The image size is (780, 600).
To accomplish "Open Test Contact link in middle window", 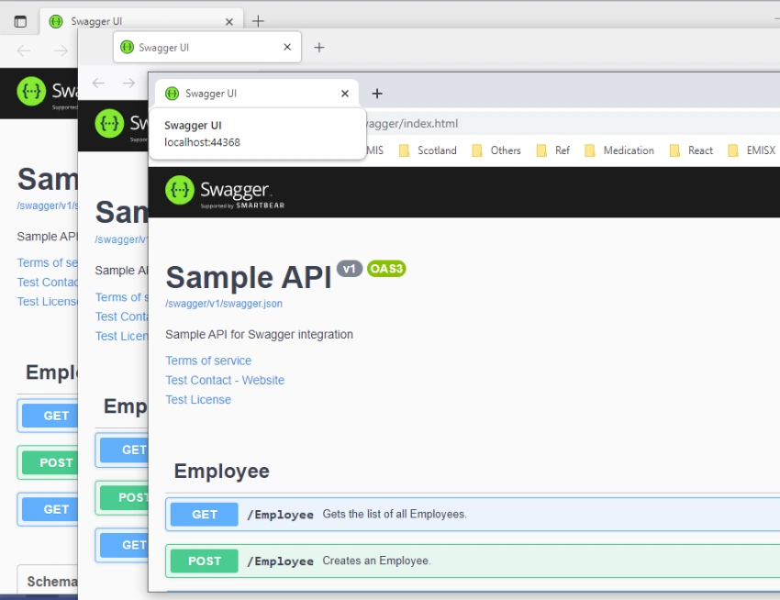I will (x=122, y=317).
